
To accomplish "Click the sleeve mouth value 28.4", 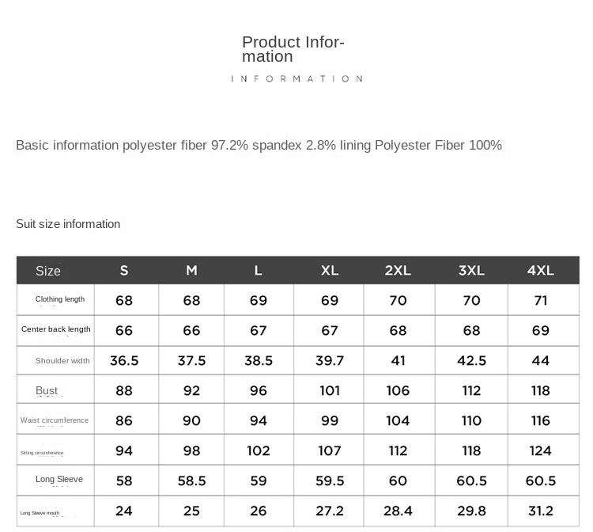I will click(398, 511).
